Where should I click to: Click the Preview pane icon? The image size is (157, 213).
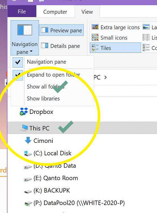[44, 30]
